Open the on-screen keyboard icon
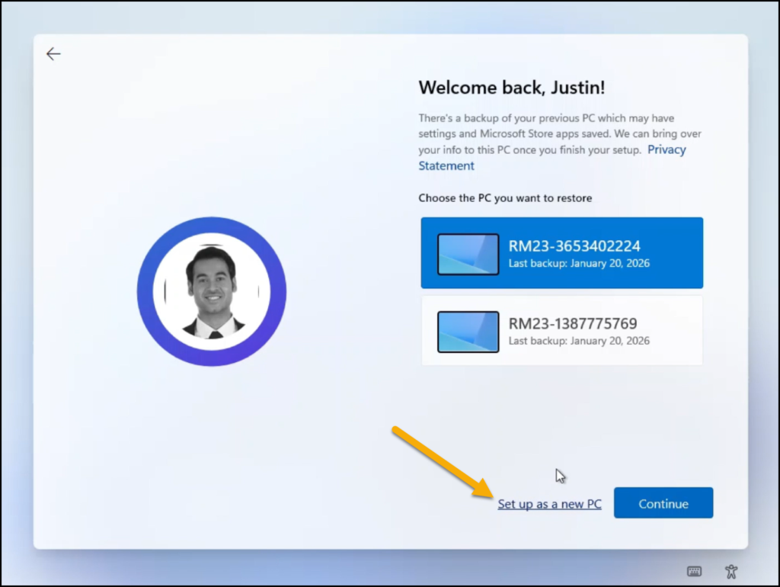The height and width of the screenshot is (587, 780). [x=694, y=571]
